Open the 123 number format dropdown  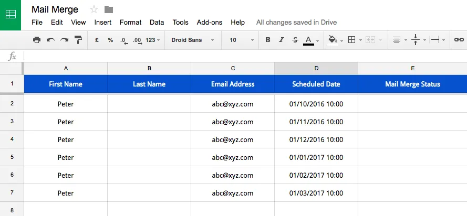(153, 40)
